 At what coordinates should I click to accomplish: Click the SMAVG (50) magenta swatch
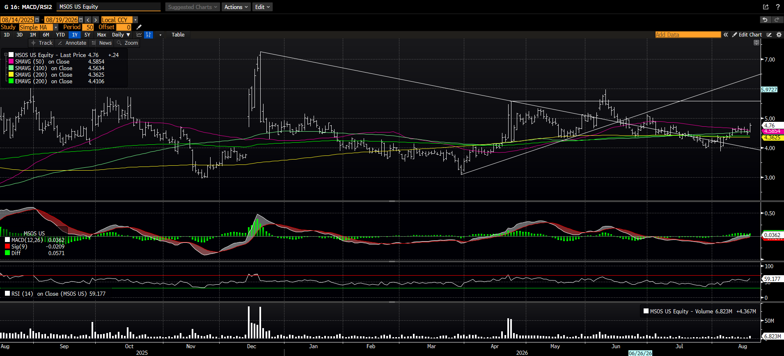tap(11, 62)
